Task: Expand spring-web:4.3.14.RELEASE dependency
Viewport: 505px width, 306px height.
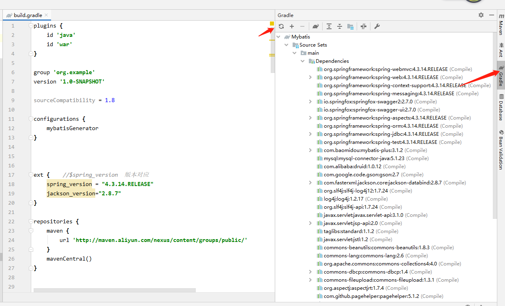Action: pyautogui.click(x=310, y=77)
